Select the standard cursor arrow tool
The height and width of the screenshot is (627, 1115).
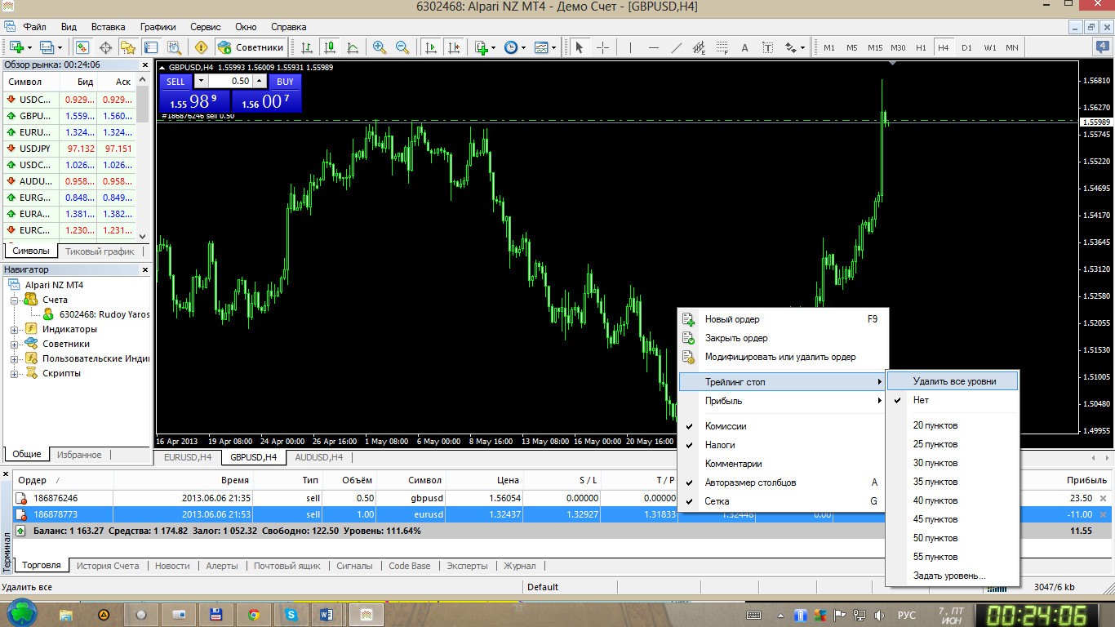[580, 47]
